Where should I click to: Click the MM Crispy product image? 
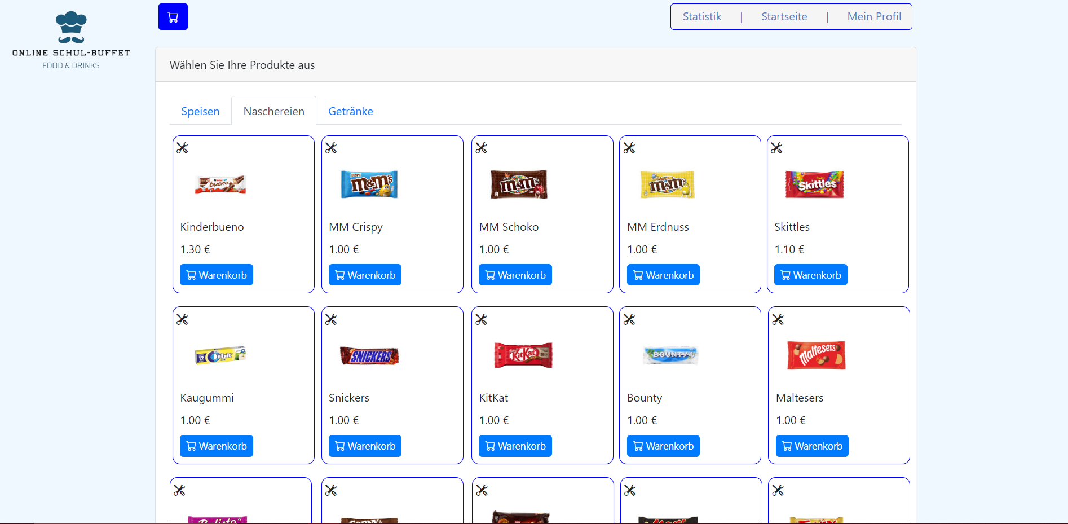pos(369,184)
